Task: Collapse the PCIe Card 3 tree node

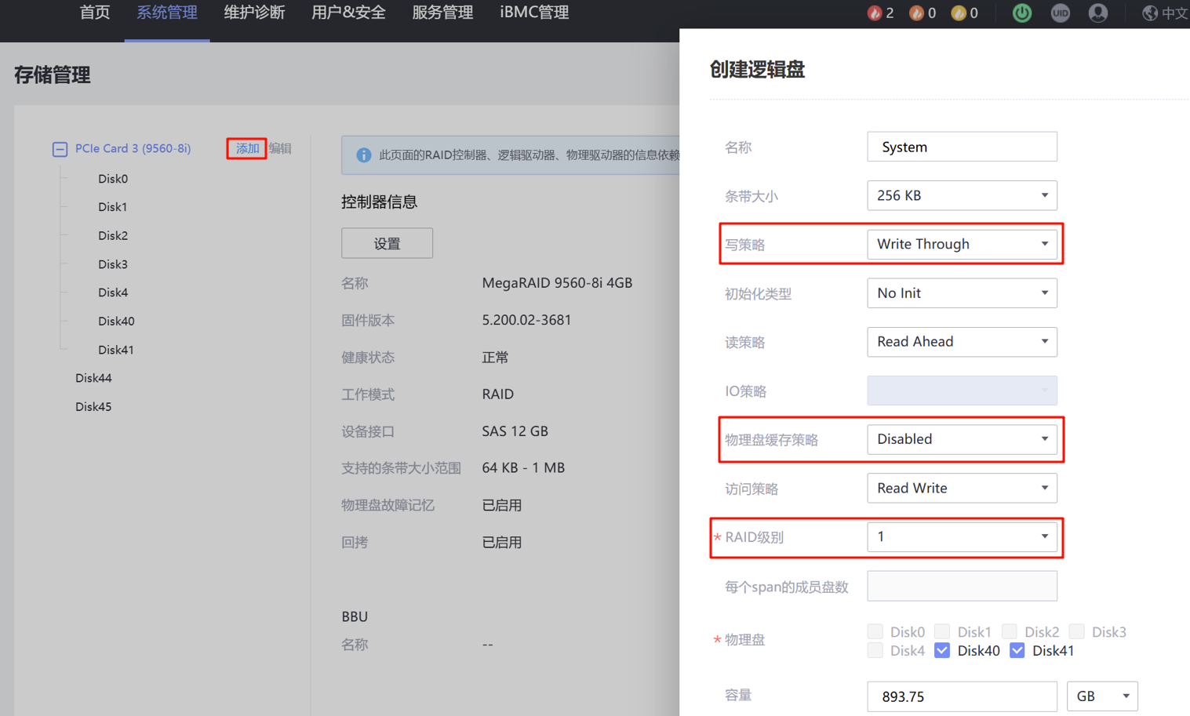Action: click(60, 149)
